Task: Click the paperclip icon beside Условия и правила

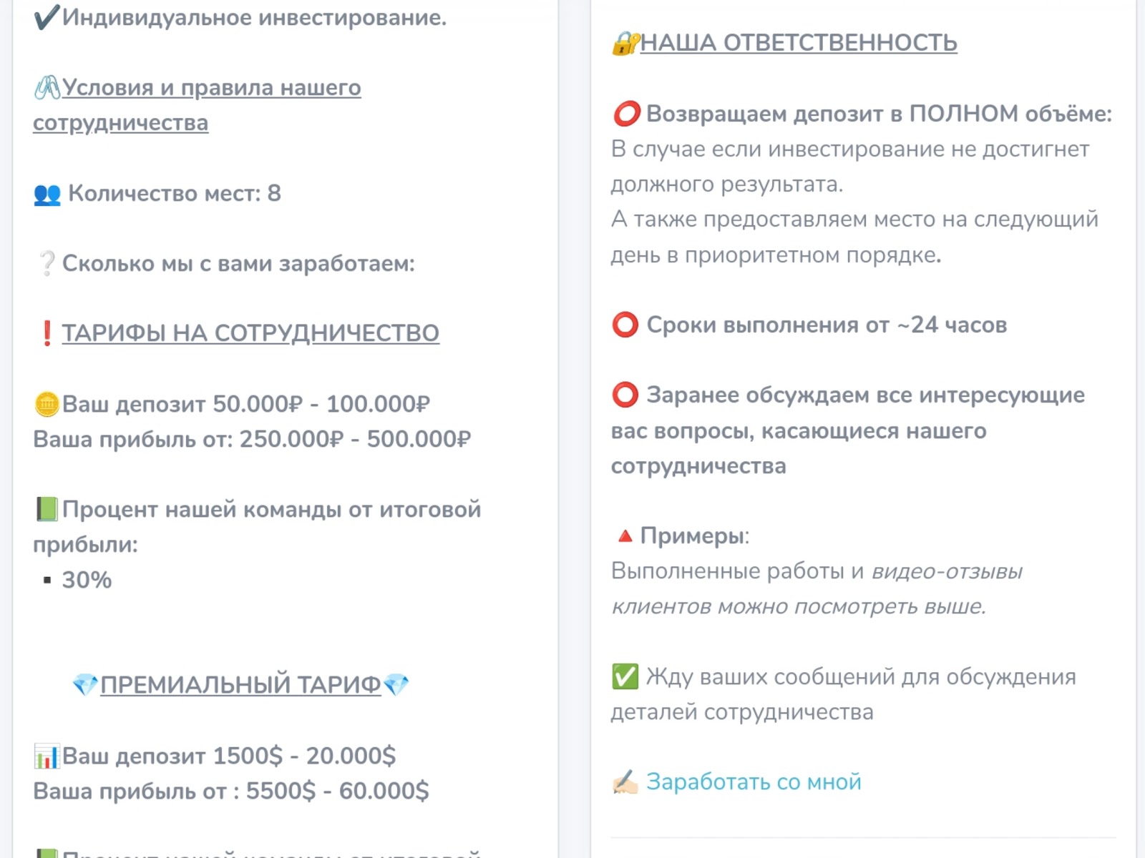Action: tap(47, 88)
